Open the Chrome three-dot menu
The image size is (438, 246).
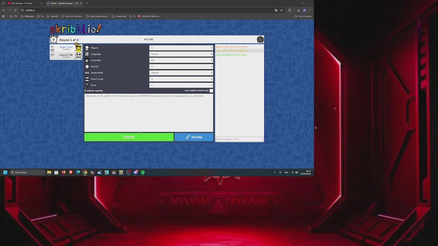coord(310,10)
